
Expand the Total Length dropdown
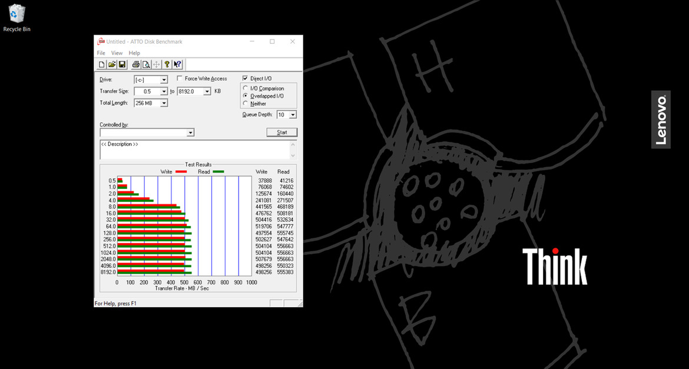coord(164,103)
